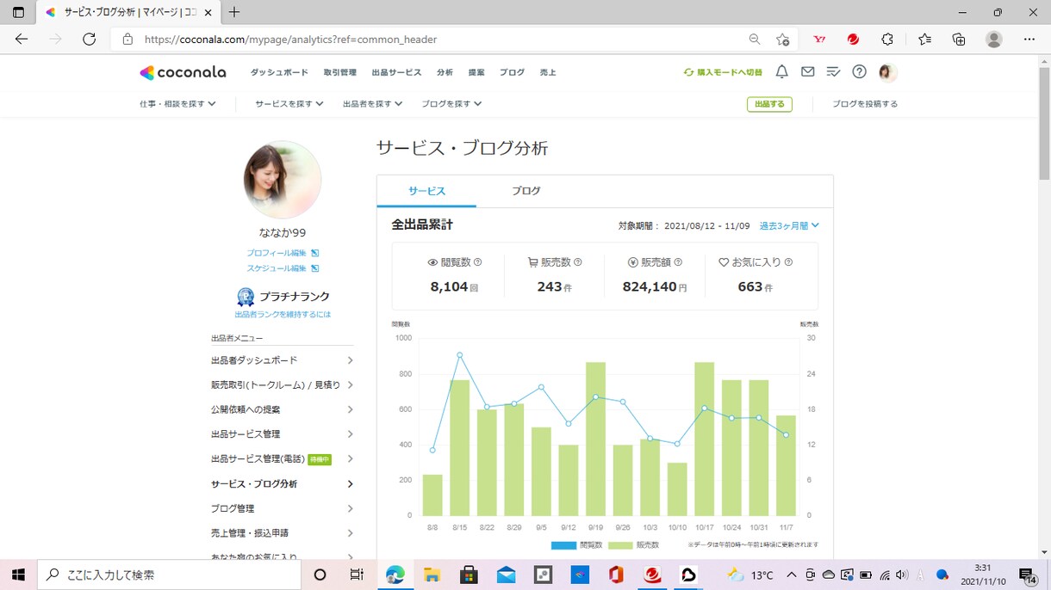Image resolution: width=1051 pixels, height=590 pixels.
Task: Open Office app from the taskbar
Action: coord(616,575)
